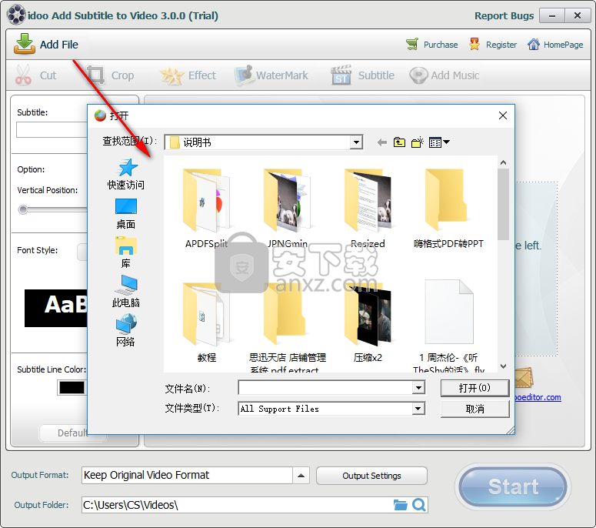Click the Add File download icon
Image resolution: width=596 pixels, height=528 pixels.
(x=25, y=44)
